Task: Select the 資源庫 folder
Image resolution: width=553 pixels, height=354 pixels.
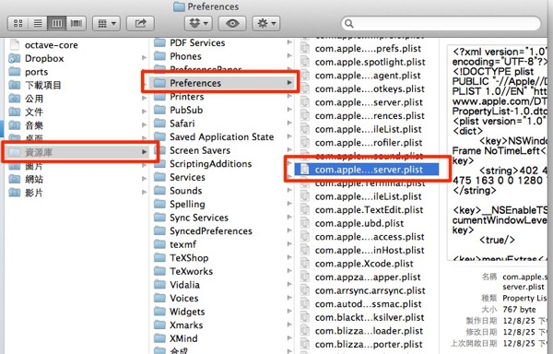Action: (x=76, y=152)
